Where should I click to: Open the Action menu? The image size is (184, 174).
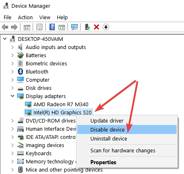[25, 18]
